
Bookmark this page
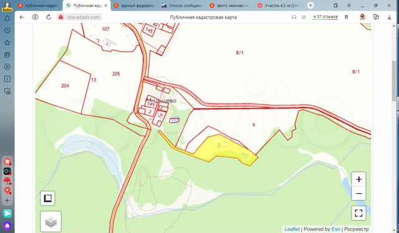(347, 17)
